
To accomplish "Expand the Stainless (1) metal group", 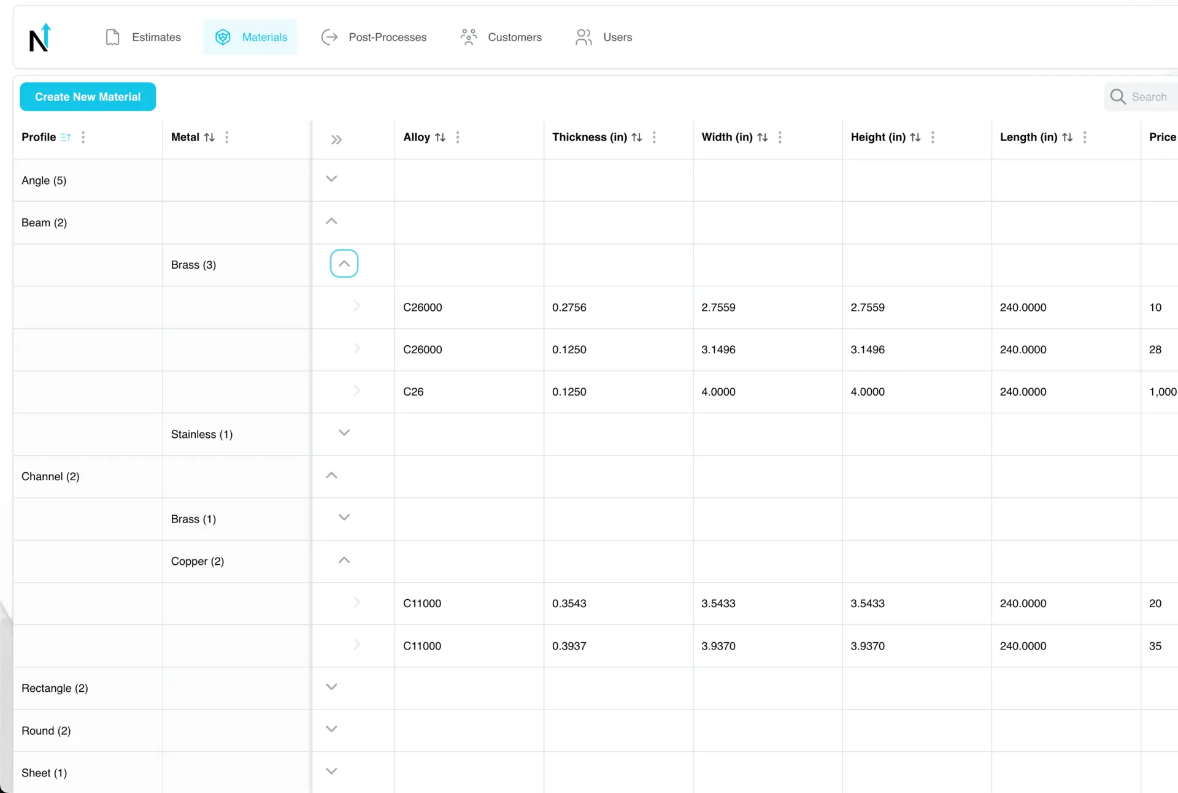I will 344,433.
